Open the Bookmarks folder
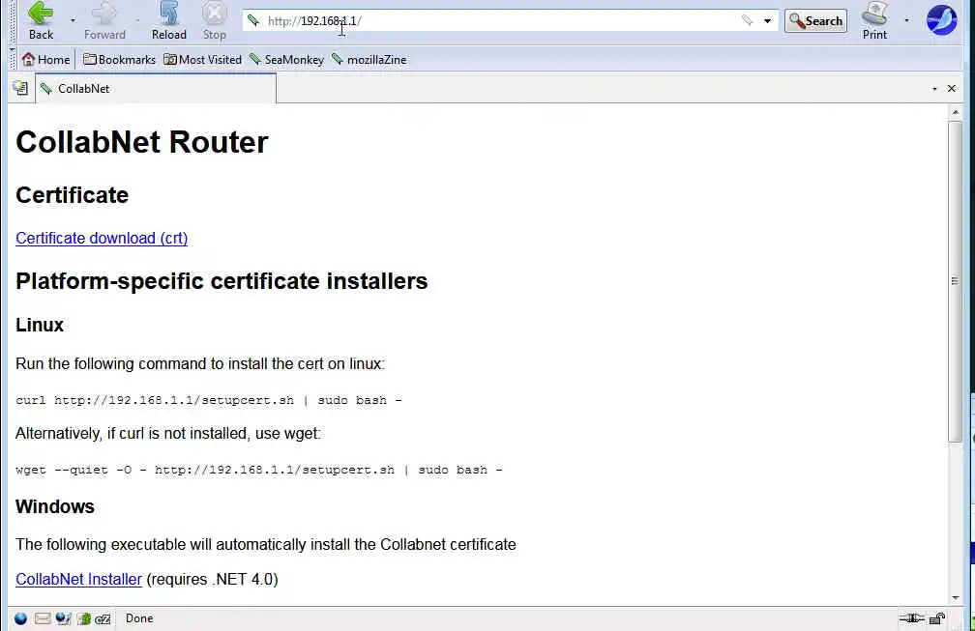The width and height of the screenshot is (975, 631). [119, 60]
